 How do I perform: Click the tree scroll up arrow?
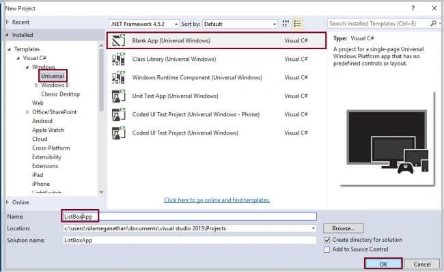coord(101,45)
